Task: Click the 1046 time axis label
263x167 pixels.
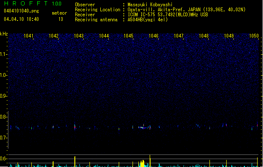Action: click(153, 36)
